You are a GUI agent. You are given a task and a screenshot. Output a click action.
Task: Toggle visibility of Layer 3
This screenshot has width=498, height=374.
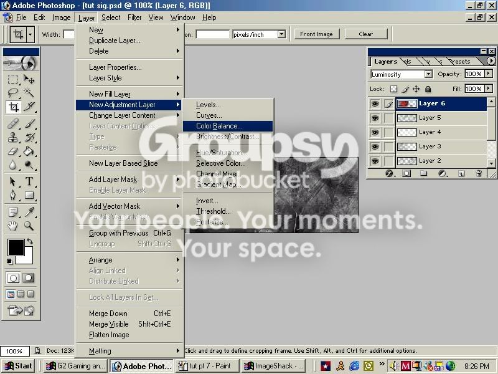tap(375, 146)
